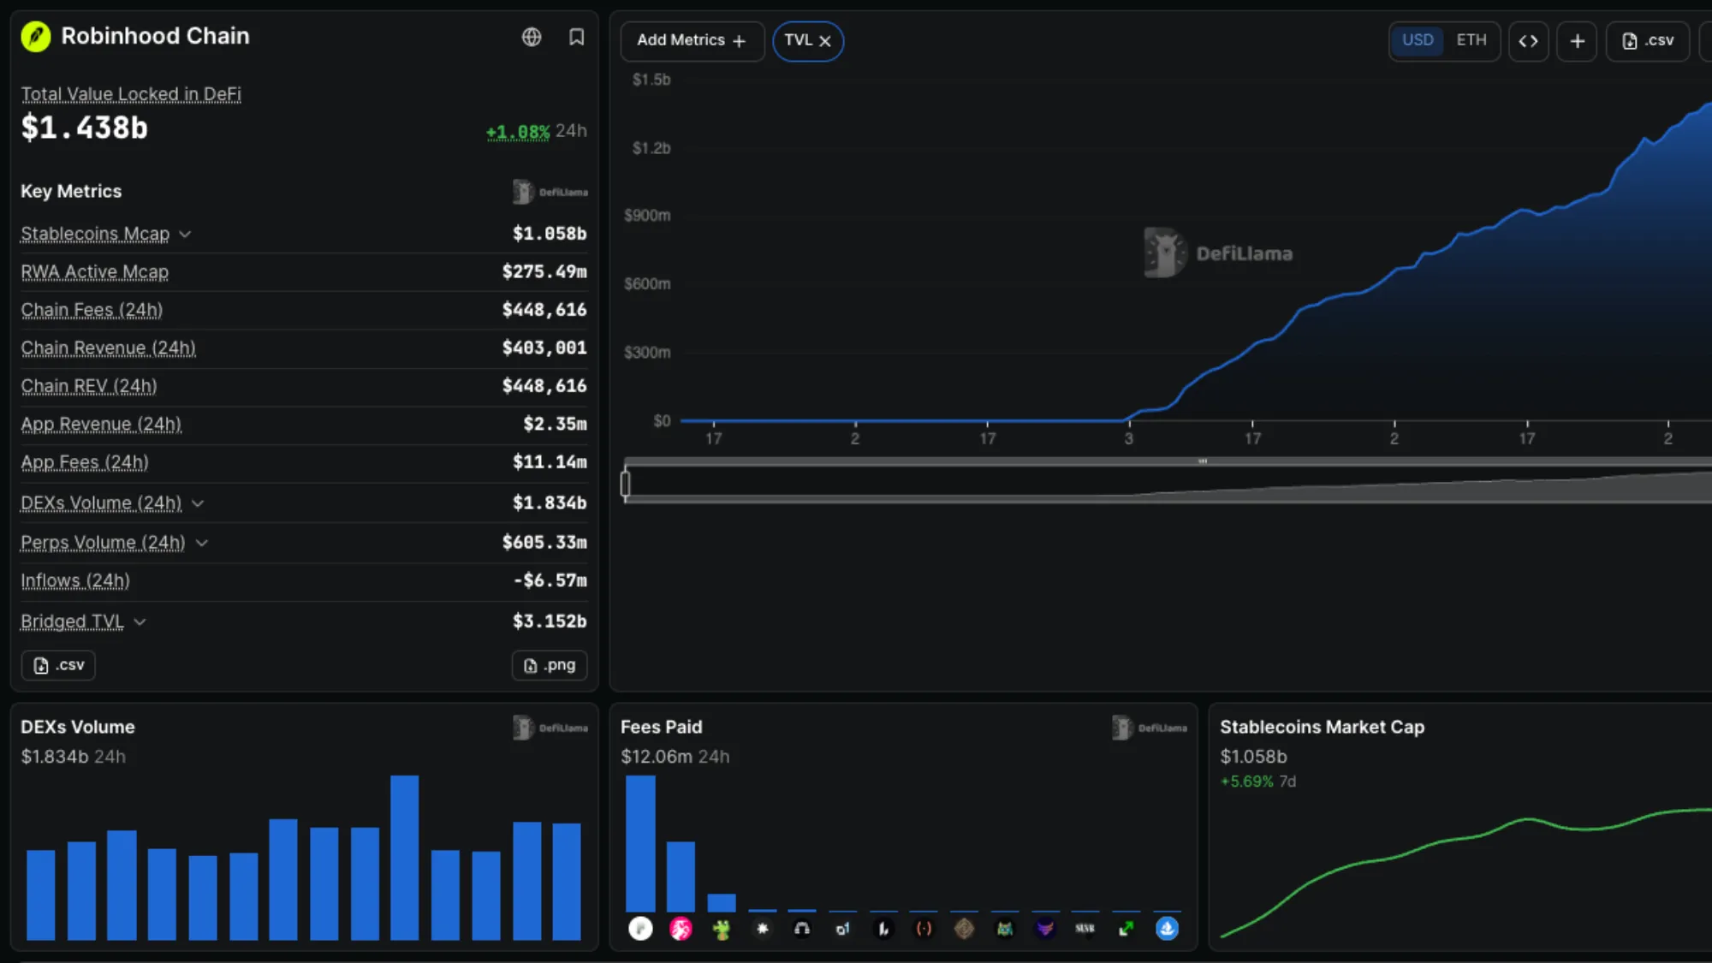Click the SLVR protocol icon
The image size is (1712, 963).
[x=1085, y=929]
